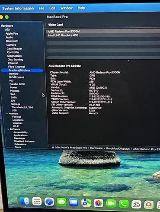
Task: Select Disc Burning in the sidebar
Action: 15,60
